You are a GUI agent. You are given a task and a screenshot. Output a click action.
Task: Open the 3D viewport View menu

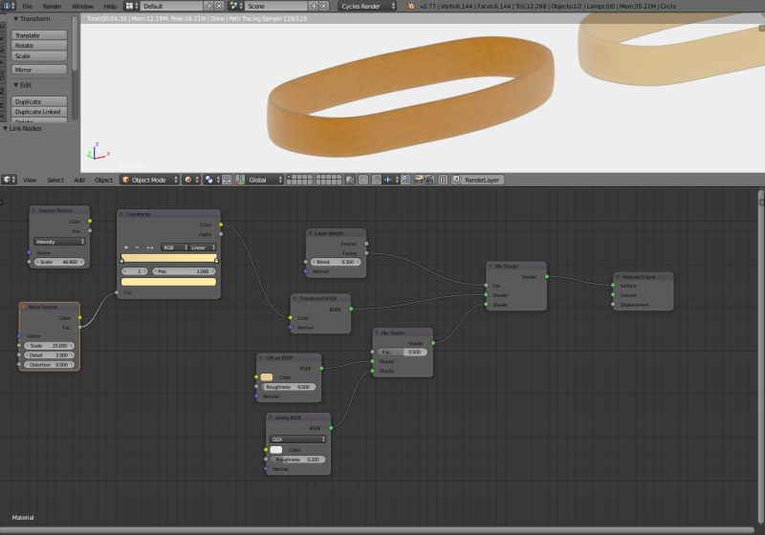click(x=30, y=180)
